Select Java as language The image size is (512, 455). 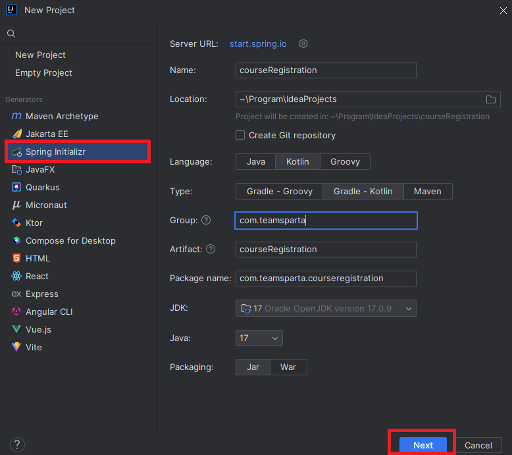[256, 162]
